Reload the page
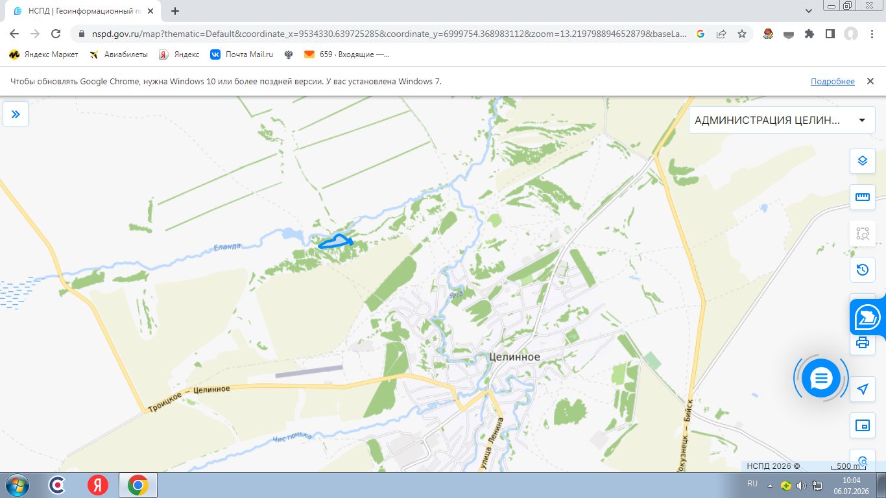Screen dimensions: 886x498 (x=56, y=34)
